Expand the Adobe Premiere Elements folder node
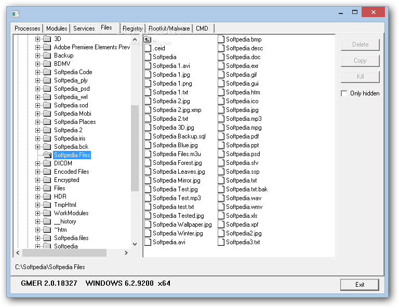Image resolution: width=399 pixels, height=308 pixels. [x=37, y=47]
